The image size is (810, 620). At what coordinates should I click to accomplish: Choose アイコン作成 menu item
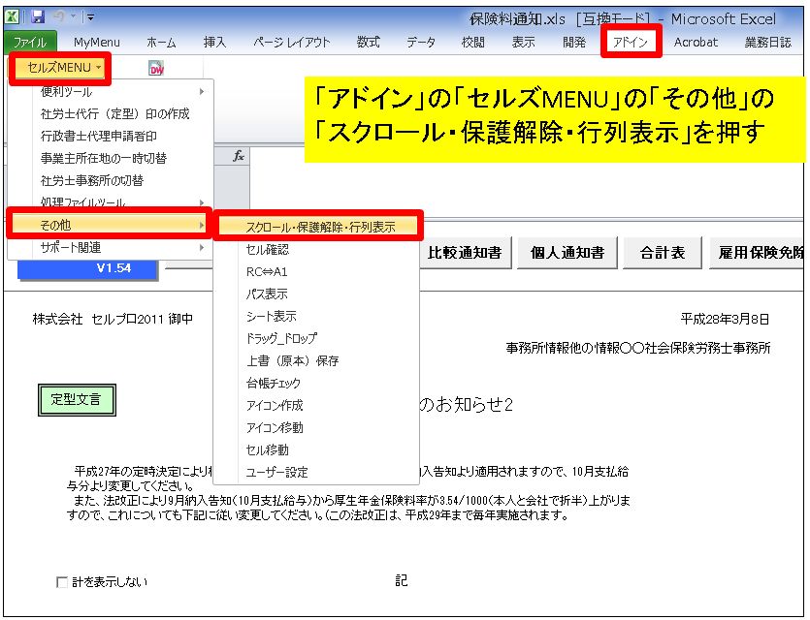(316, 405)
